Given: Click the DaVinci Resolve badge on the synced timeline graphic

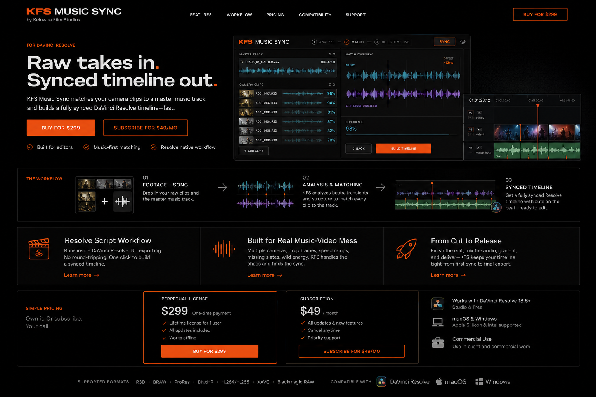Looking at the screenshot, I should coord(496,207).
